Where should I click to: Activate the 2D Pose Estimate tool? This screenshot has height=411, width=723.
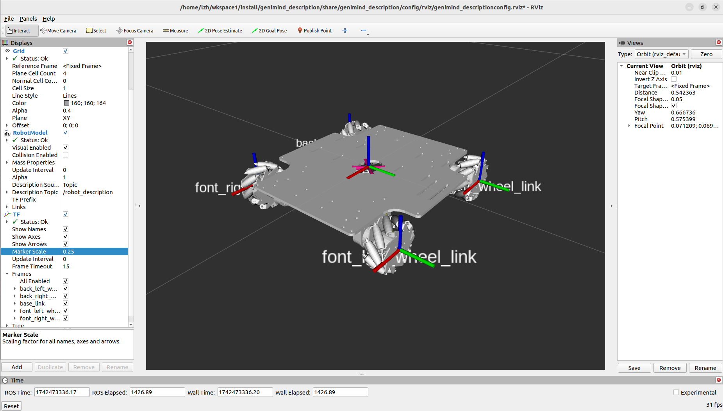click(220, 30)
